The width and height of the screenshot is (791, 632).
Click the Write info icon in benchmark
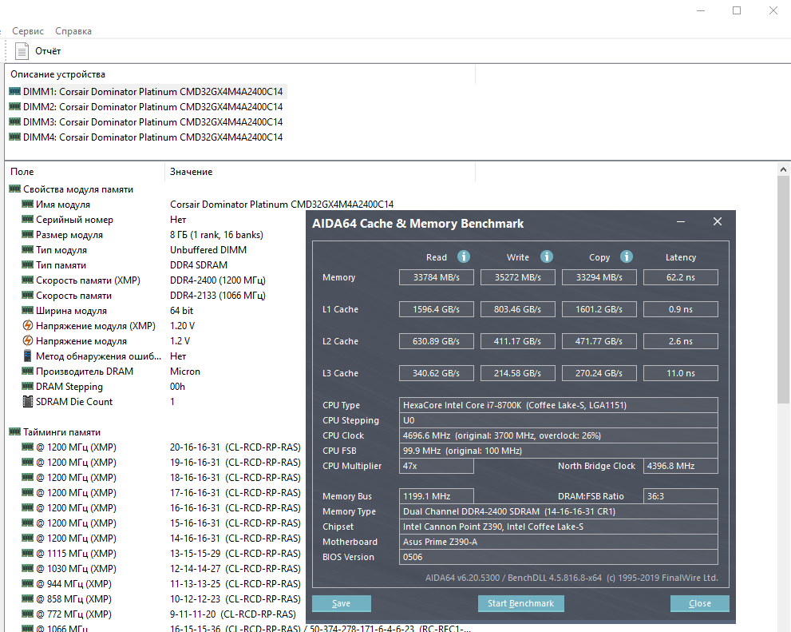point(546,256)
